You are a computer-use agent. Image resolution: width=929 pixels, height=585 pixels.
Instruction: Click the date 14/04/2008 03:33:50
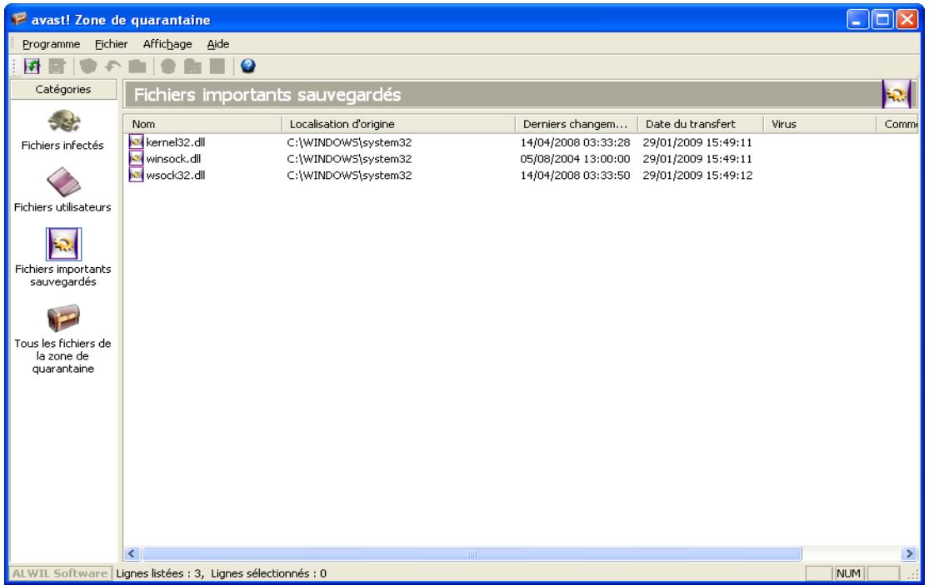(575, 175)
